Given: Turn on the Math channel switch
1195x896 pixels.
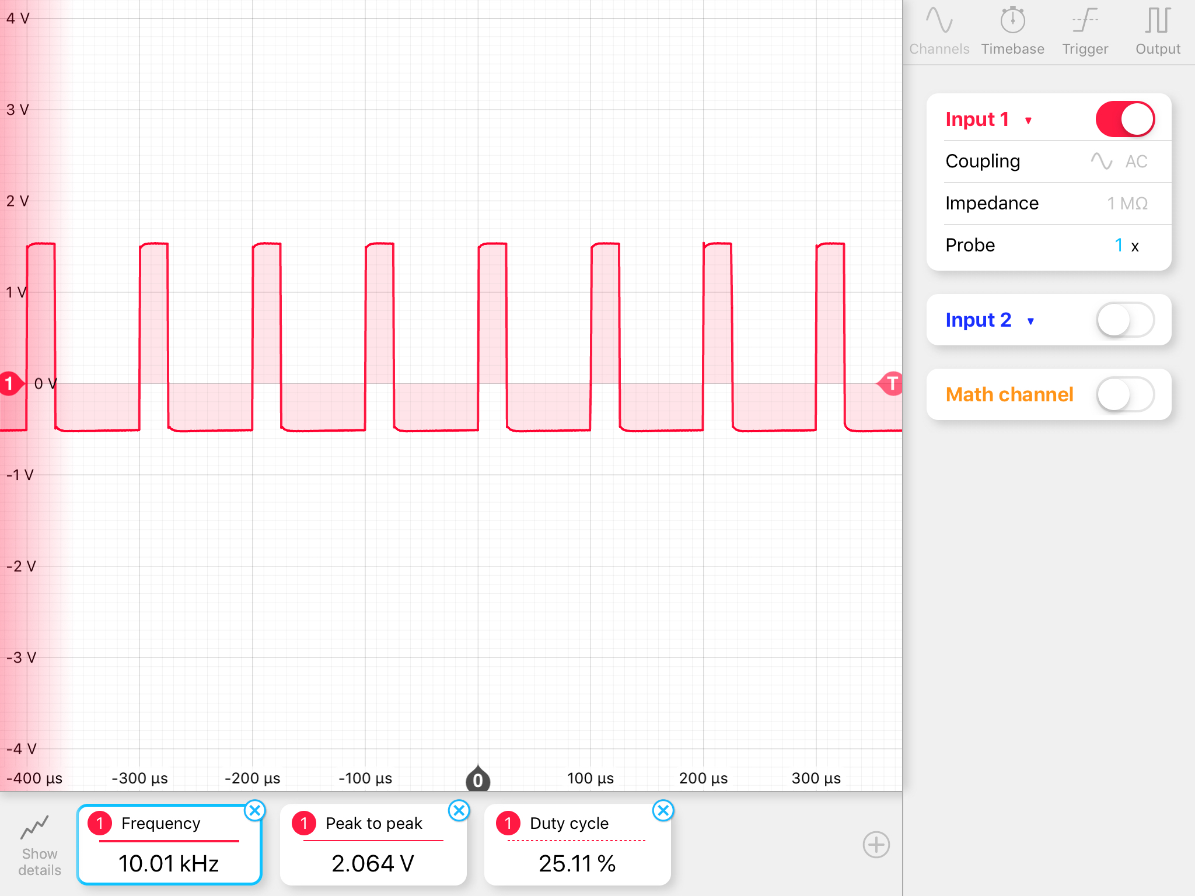Looking at the screenshot, I should tap(1124, 395).
